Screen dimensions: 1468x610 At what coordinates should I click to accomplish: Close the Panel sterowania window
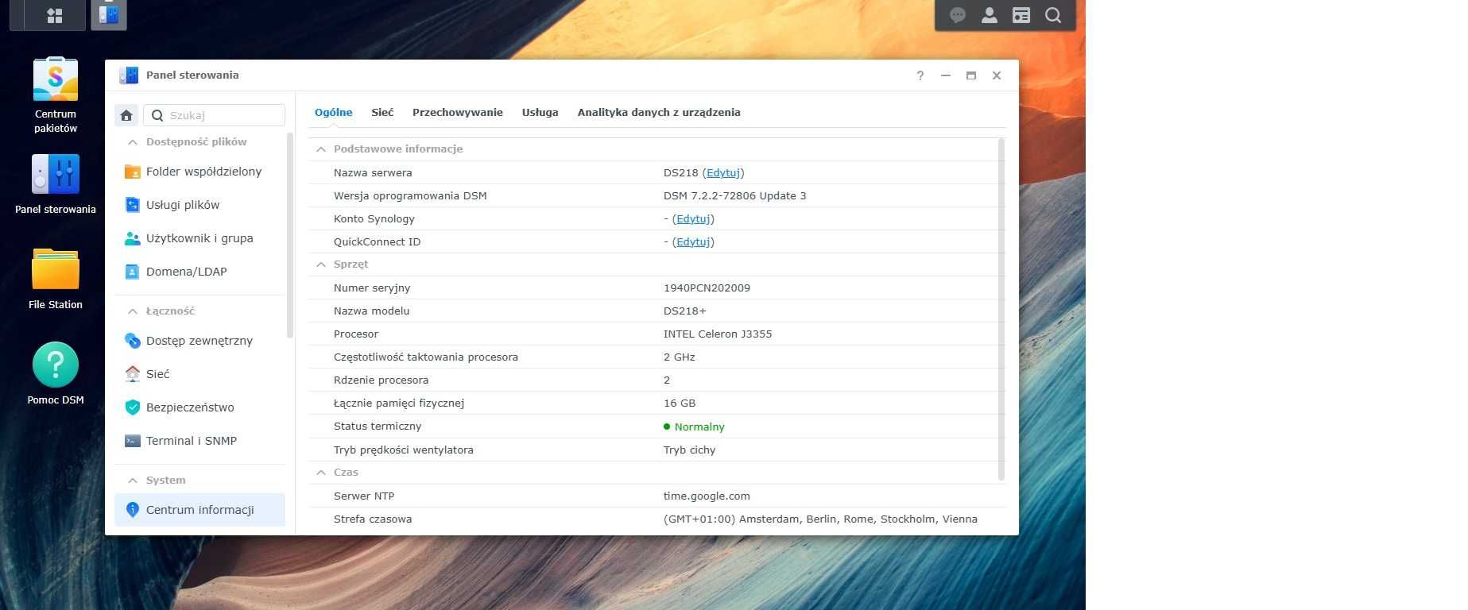(x=997, y=75)
